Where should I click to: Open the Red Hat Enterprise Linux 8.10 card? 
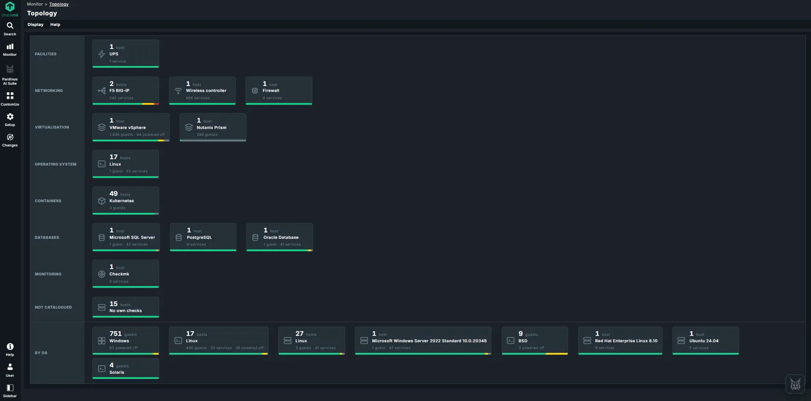click(620, 341)
